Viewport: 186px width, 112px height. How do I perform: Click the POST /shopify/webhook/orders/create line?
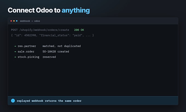[40, 30]
